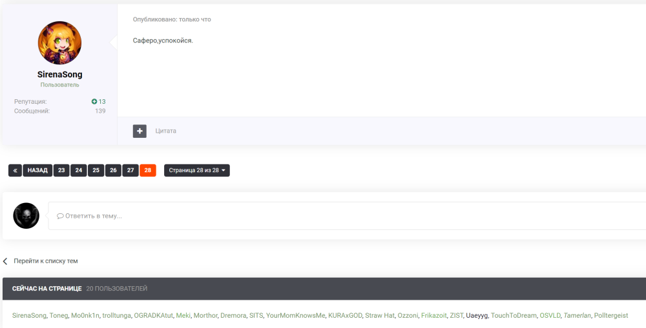Viewport: 646px width, 328px height.
Task: Click your black skull avatar
Action: click(x=26, y=215)
